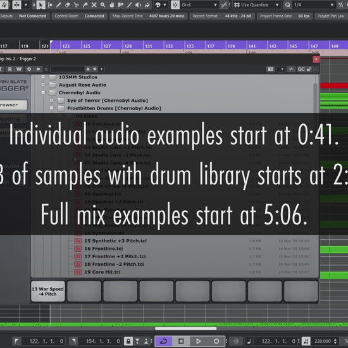Click the transport Stop button
Screen dimensions: 348x348
click(x=181, y=341)
